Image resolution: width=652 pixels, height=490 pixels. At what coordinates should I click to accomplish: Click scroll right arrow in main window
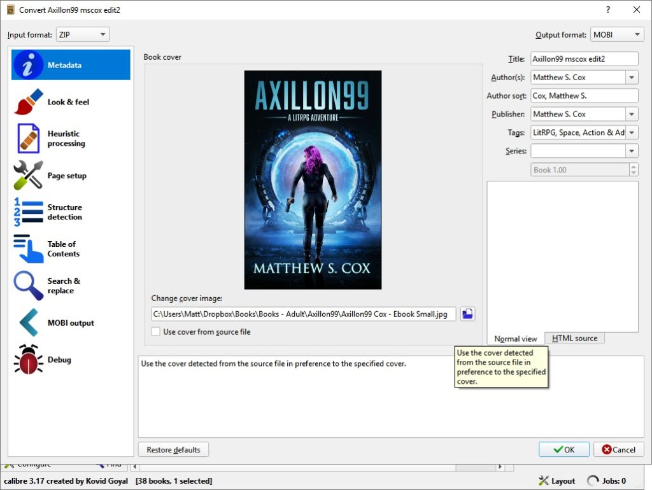pyautogui.click(x=500, y=466)
